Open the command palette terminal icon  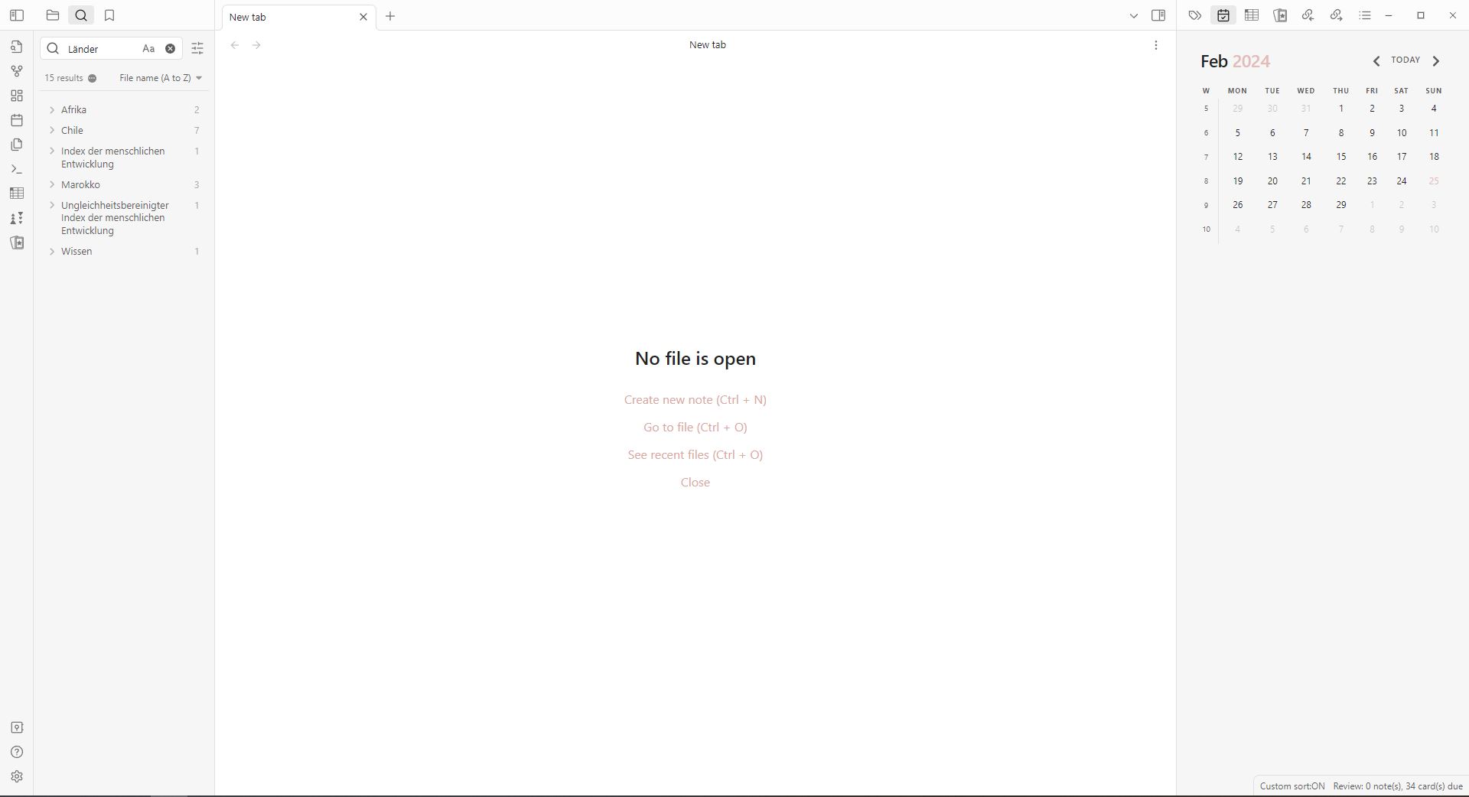point(17,169)
